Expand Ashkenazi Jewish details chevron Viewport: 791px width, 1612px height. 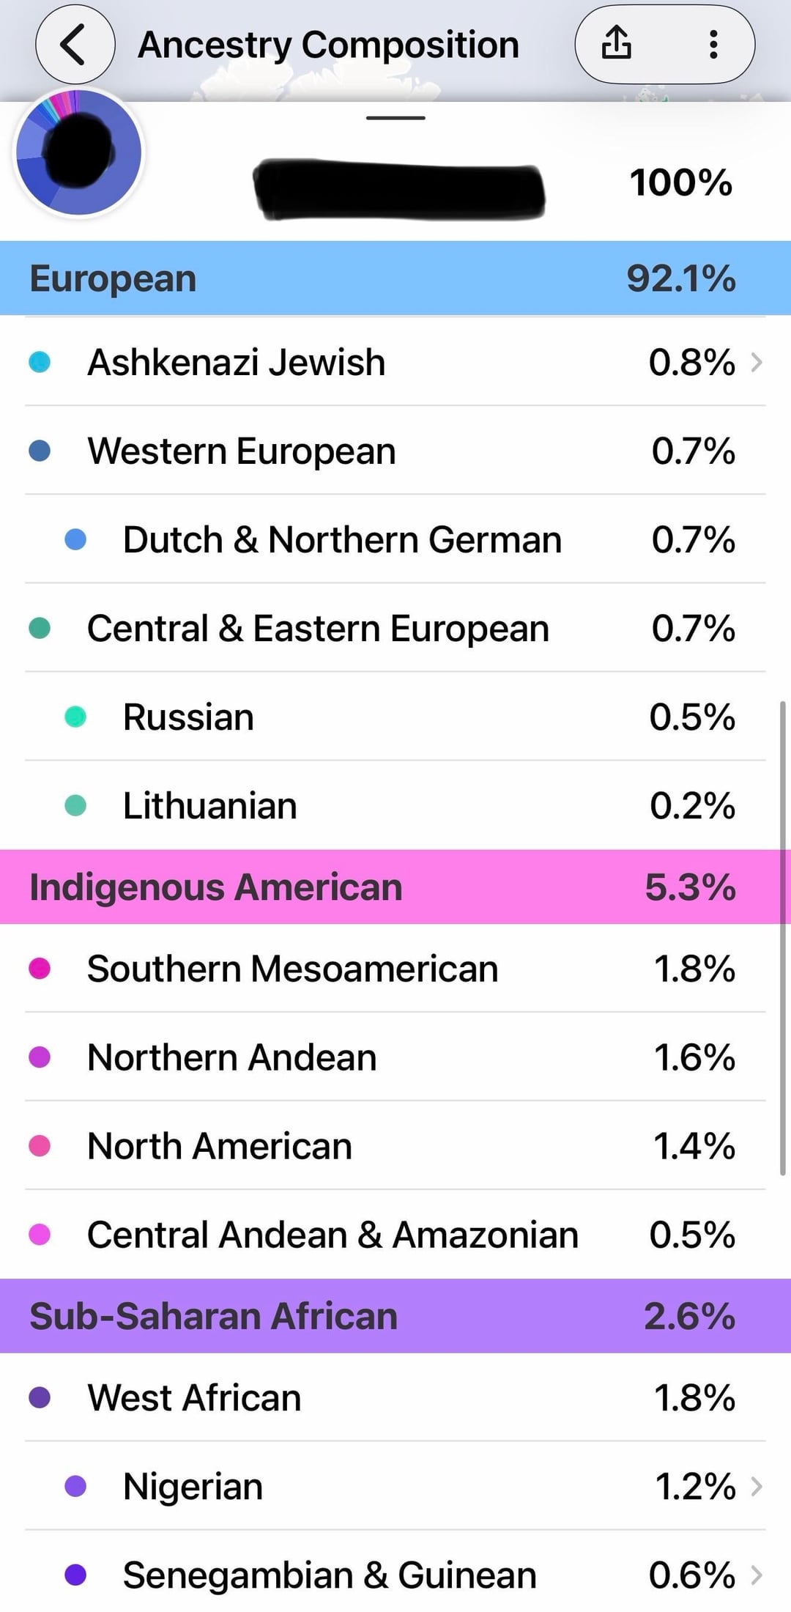757,362
